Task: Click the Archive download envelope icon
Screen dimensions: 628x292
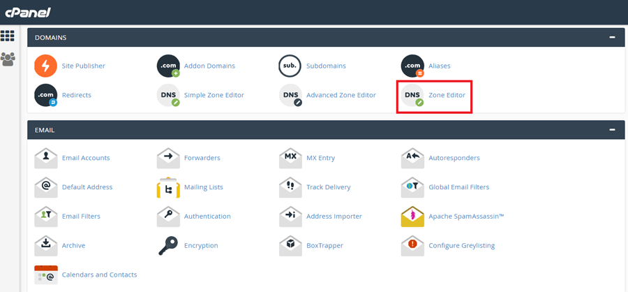Action: tap(45, 245)
